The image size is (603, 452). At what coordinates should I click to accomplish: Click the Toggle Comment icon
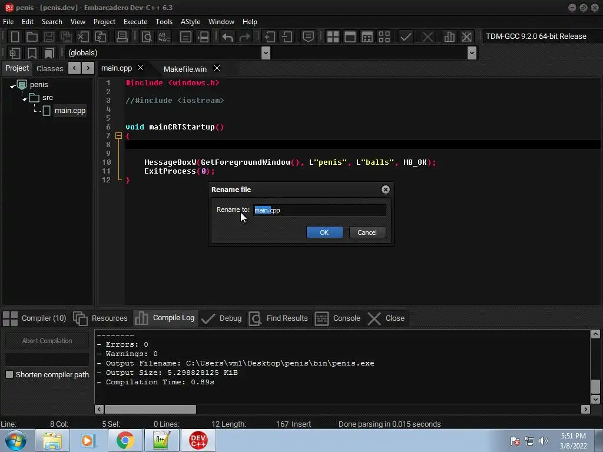(x=308, y=36)
